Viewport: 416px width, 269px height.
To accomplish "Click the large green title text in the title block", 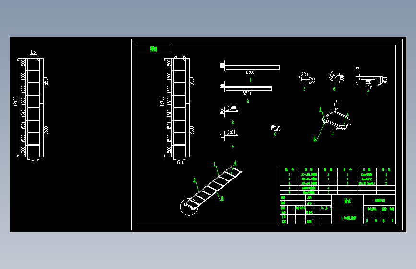I will click(x=347, y=201).
